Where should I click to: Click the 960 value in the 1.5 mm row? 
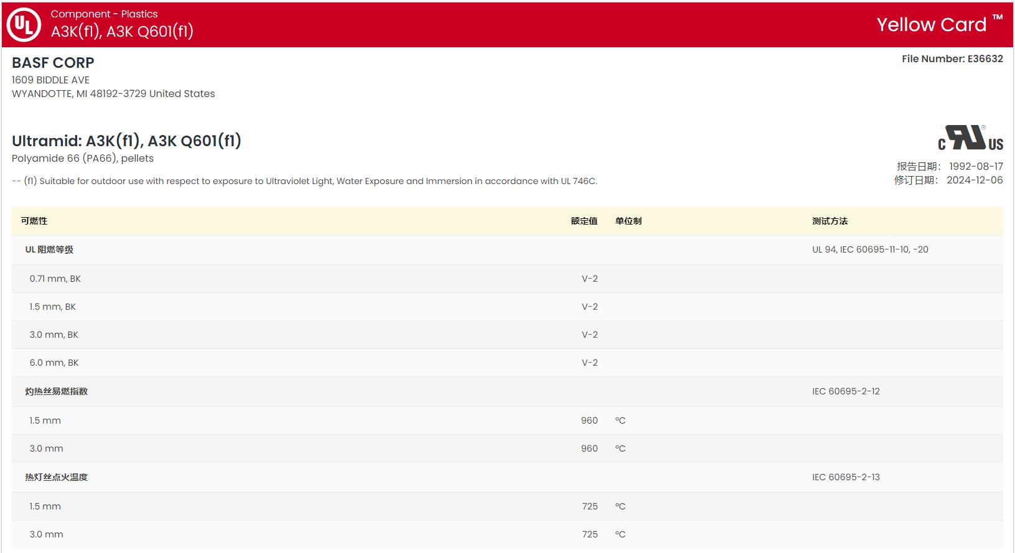pyautogui.click(x=589, y=421)
